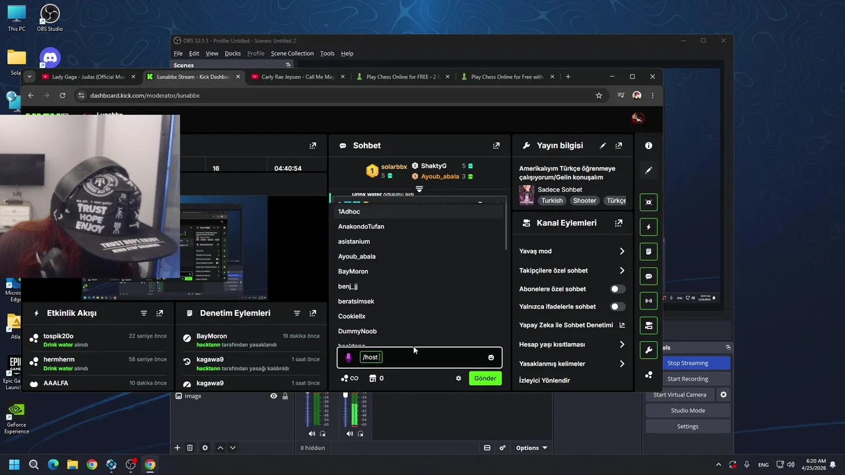Open the Etkinlik Akışı filter icon

coord(144,313)
